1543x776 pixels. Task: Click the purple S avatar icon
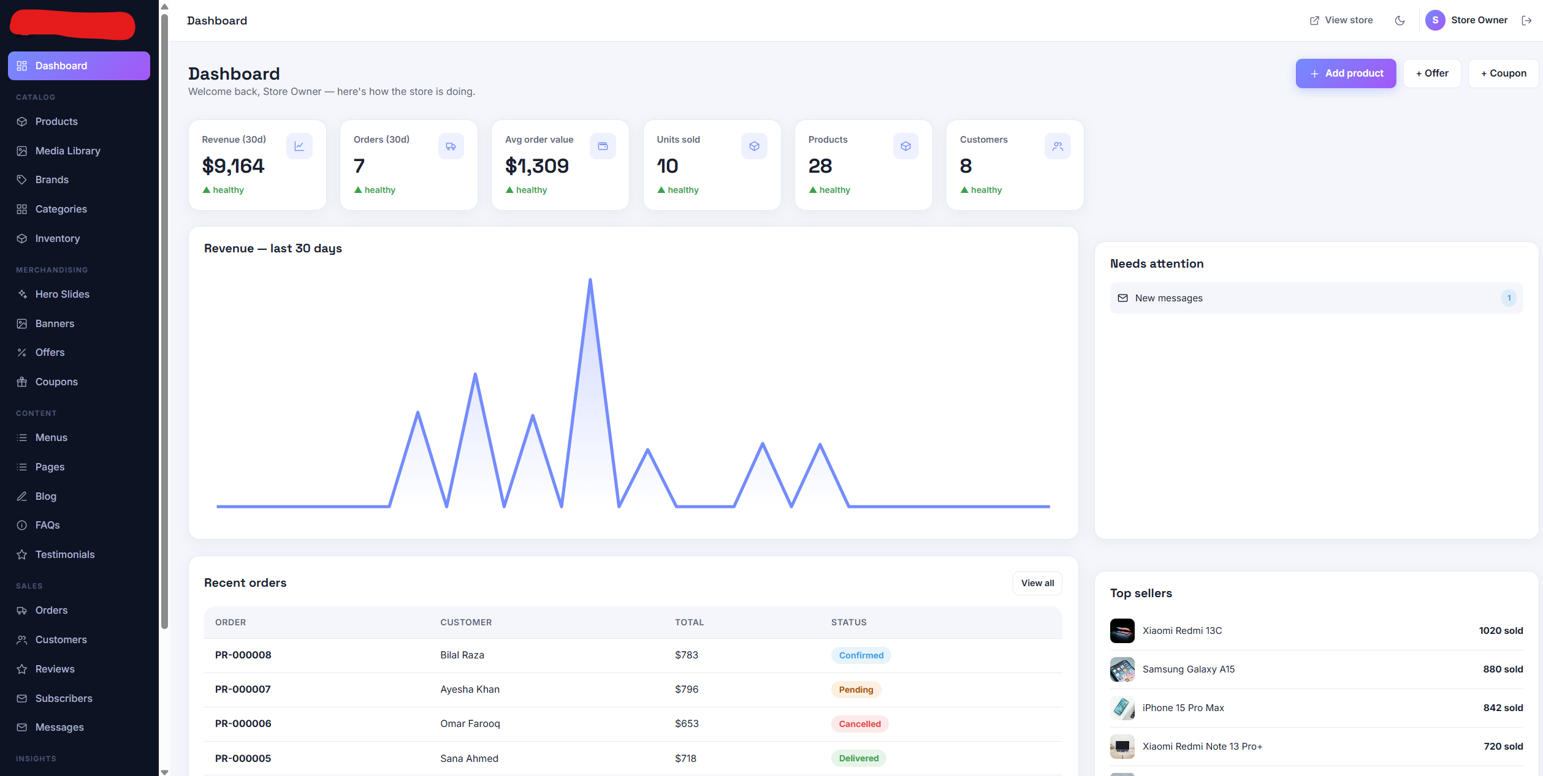click(x=1435, y=20)
